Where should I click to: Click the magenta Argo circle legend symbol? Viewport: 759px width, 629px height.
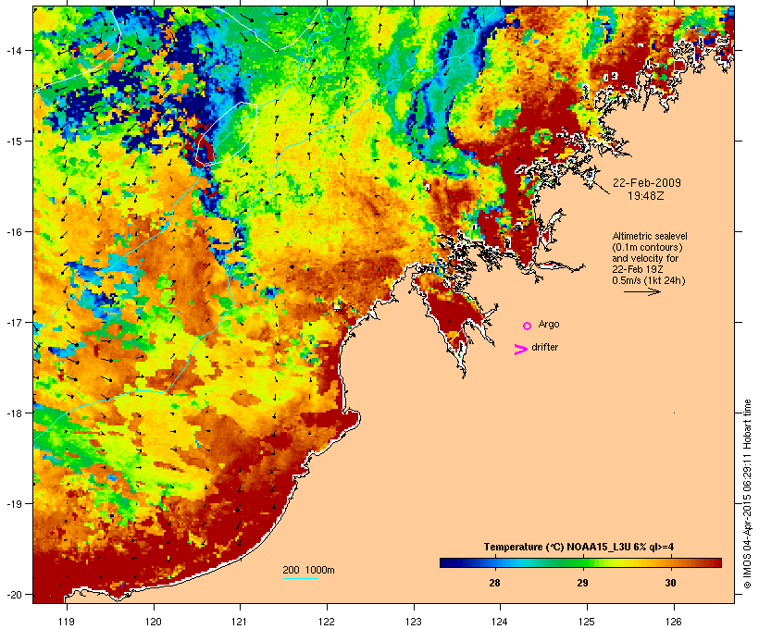pyautogui.click(x=528, y=326)
